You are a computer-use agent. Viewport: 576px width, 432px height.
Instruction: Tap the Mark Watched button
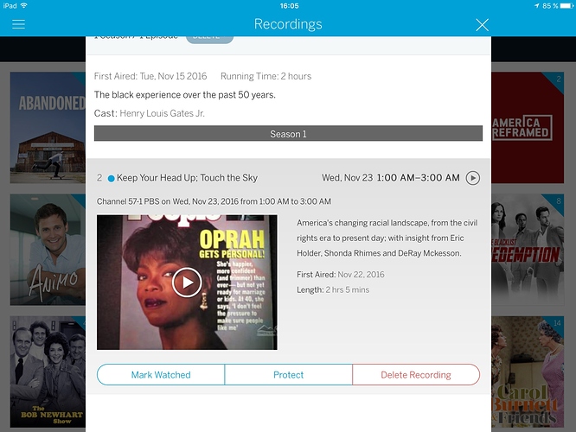pyautogui.click(x=161, y=375)
